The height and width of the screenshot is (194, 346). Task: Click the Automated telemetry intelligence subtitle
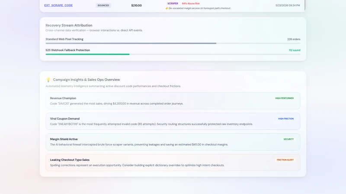[x=113, y=86]
